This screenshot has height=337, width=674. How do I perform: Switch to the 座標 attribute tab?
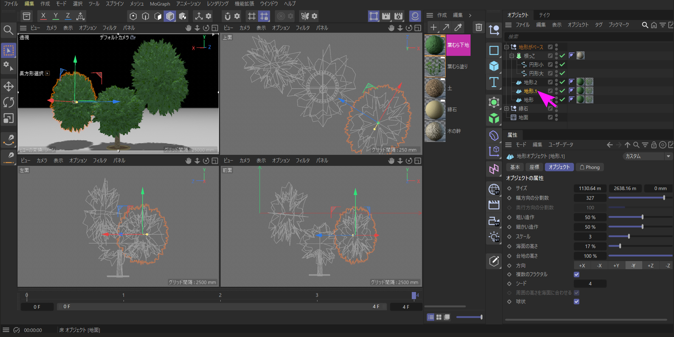pyautogui.click(x=534, y=167)
